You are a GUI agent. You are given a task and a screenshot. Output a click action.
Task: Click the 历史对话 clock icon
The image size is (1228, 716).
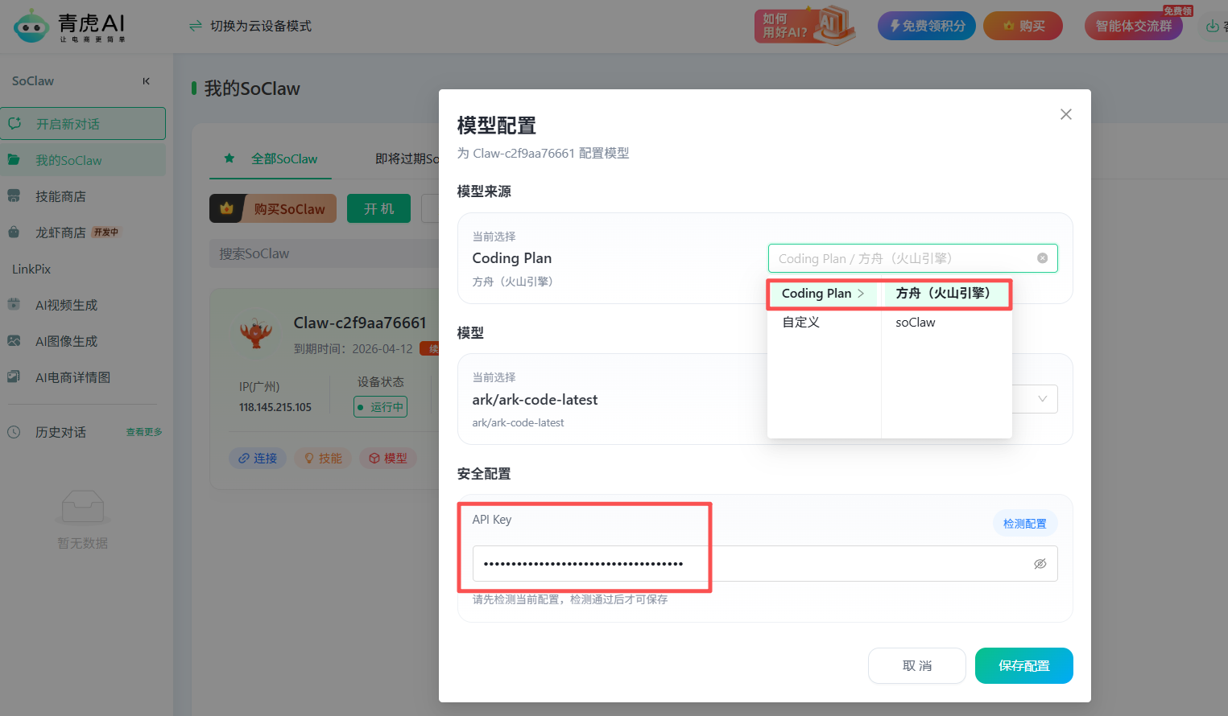[14, 432]
